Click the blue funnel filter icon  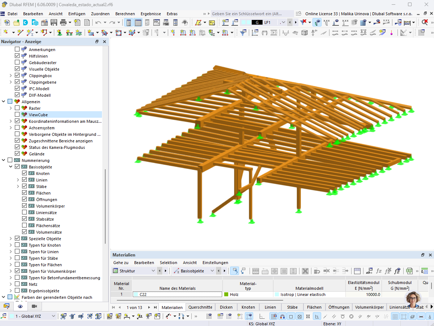[x=243, y=33]
